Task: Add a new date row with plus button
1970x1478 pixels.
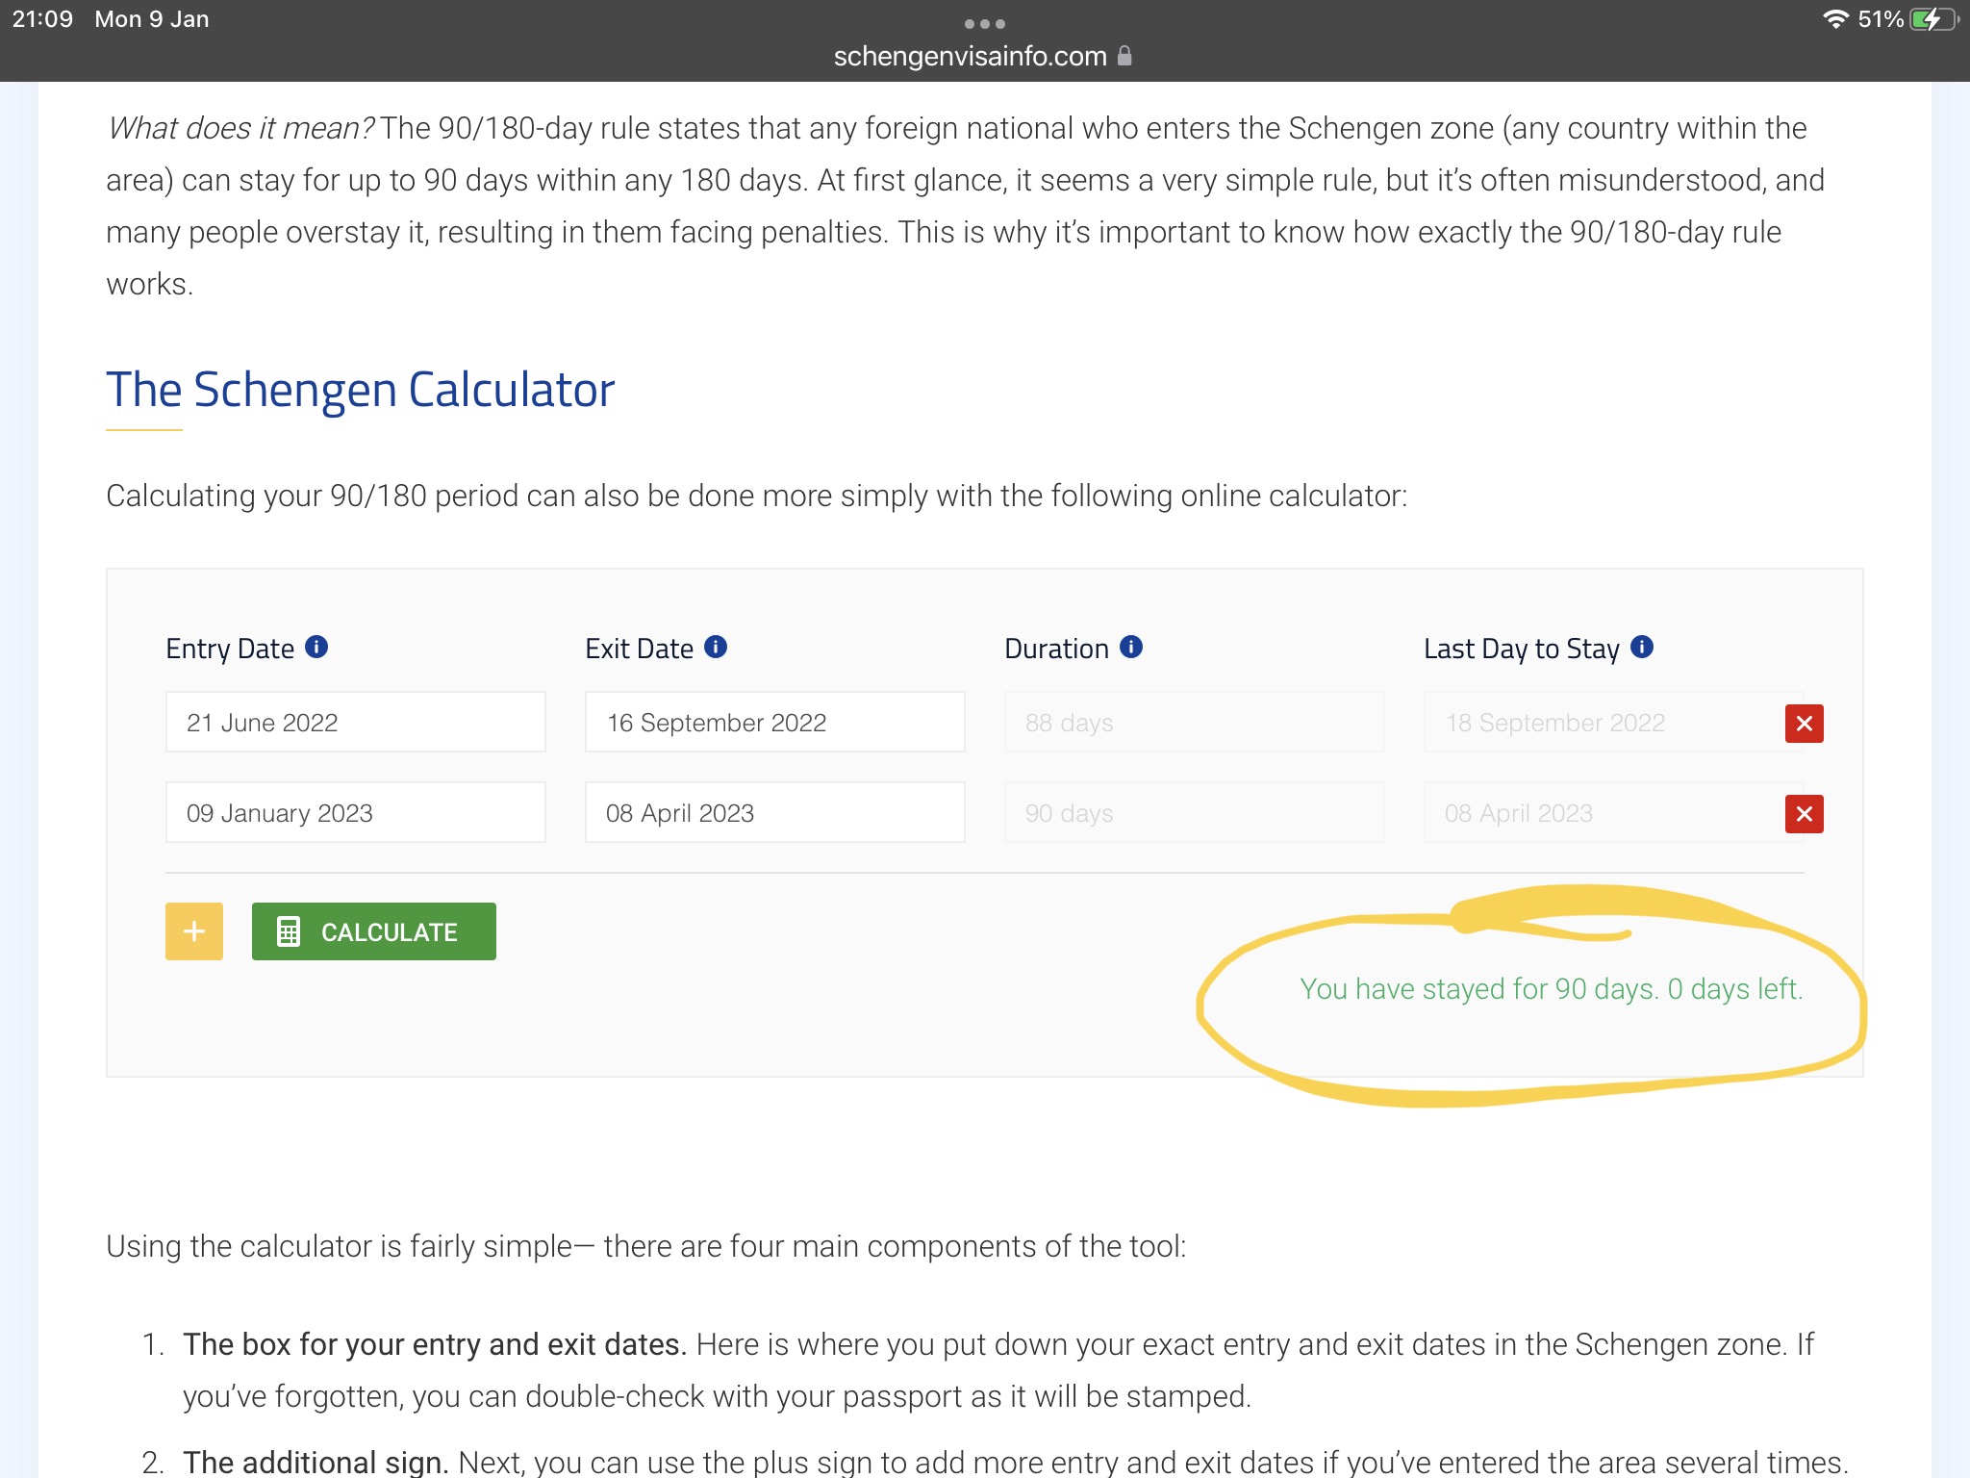Action: (x=194, y=931)
